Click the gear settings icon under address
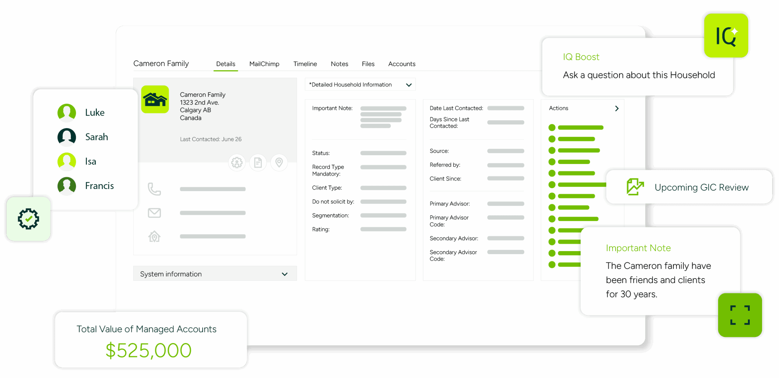The image size is (779, 378). (237, 163)
